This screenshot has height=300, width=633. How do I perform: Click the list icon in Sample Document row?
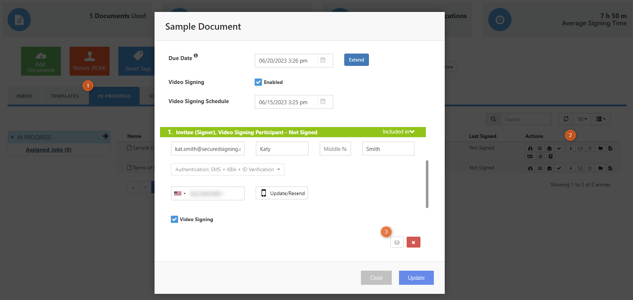540,148
